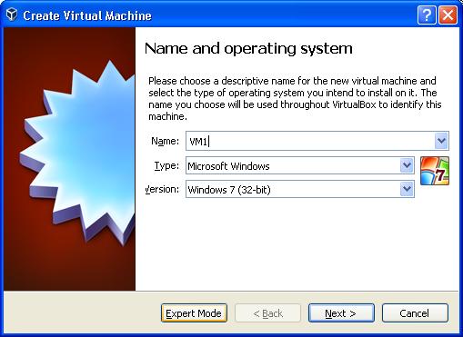Click the Next > button
The height and width of the screenshot is (337, 463).
pos(341,313)
